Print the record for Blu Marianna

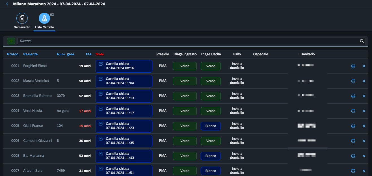(353, 156)
